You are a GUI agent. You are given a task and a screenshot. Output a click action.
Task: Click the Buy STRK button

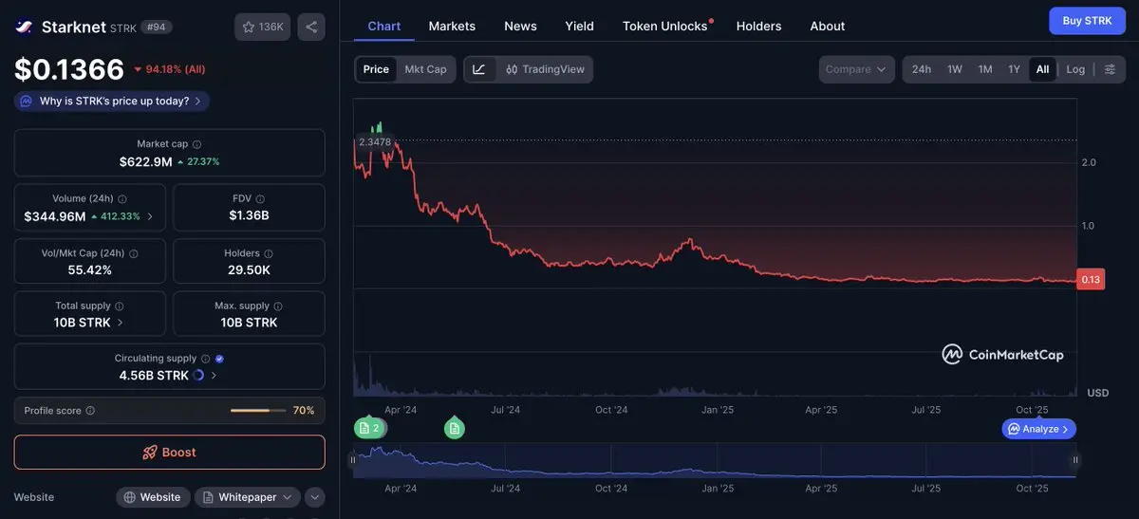pyautogui.click(x=1087, y=20)
